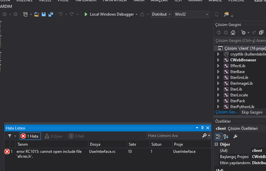This screenshot has width=266, height=171.
Task: Select the Çözüm 'client' solution node
Action: pos(241,48)
